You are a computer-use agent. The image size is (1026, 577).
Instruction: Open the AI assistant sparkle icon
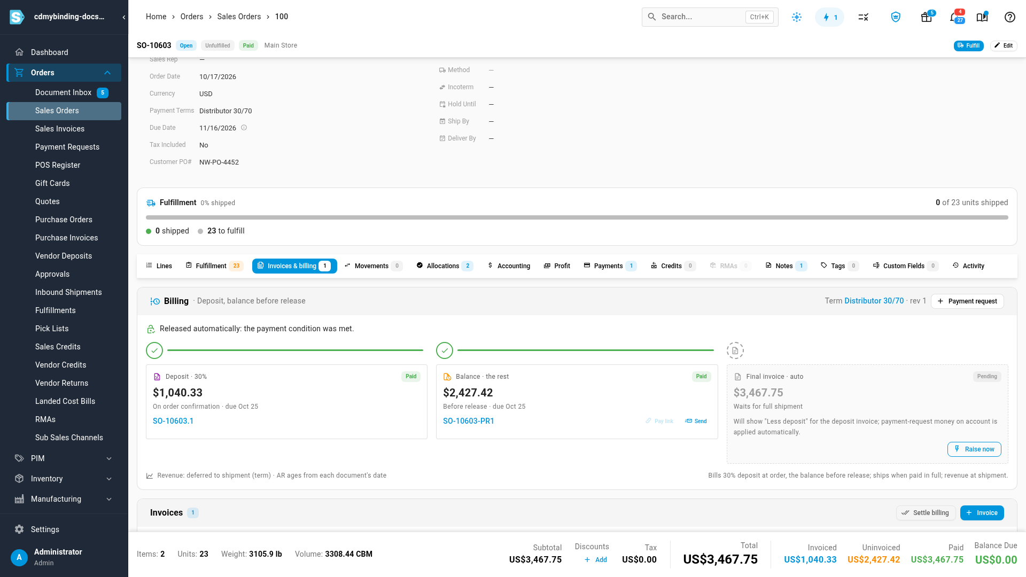point(797,17)
